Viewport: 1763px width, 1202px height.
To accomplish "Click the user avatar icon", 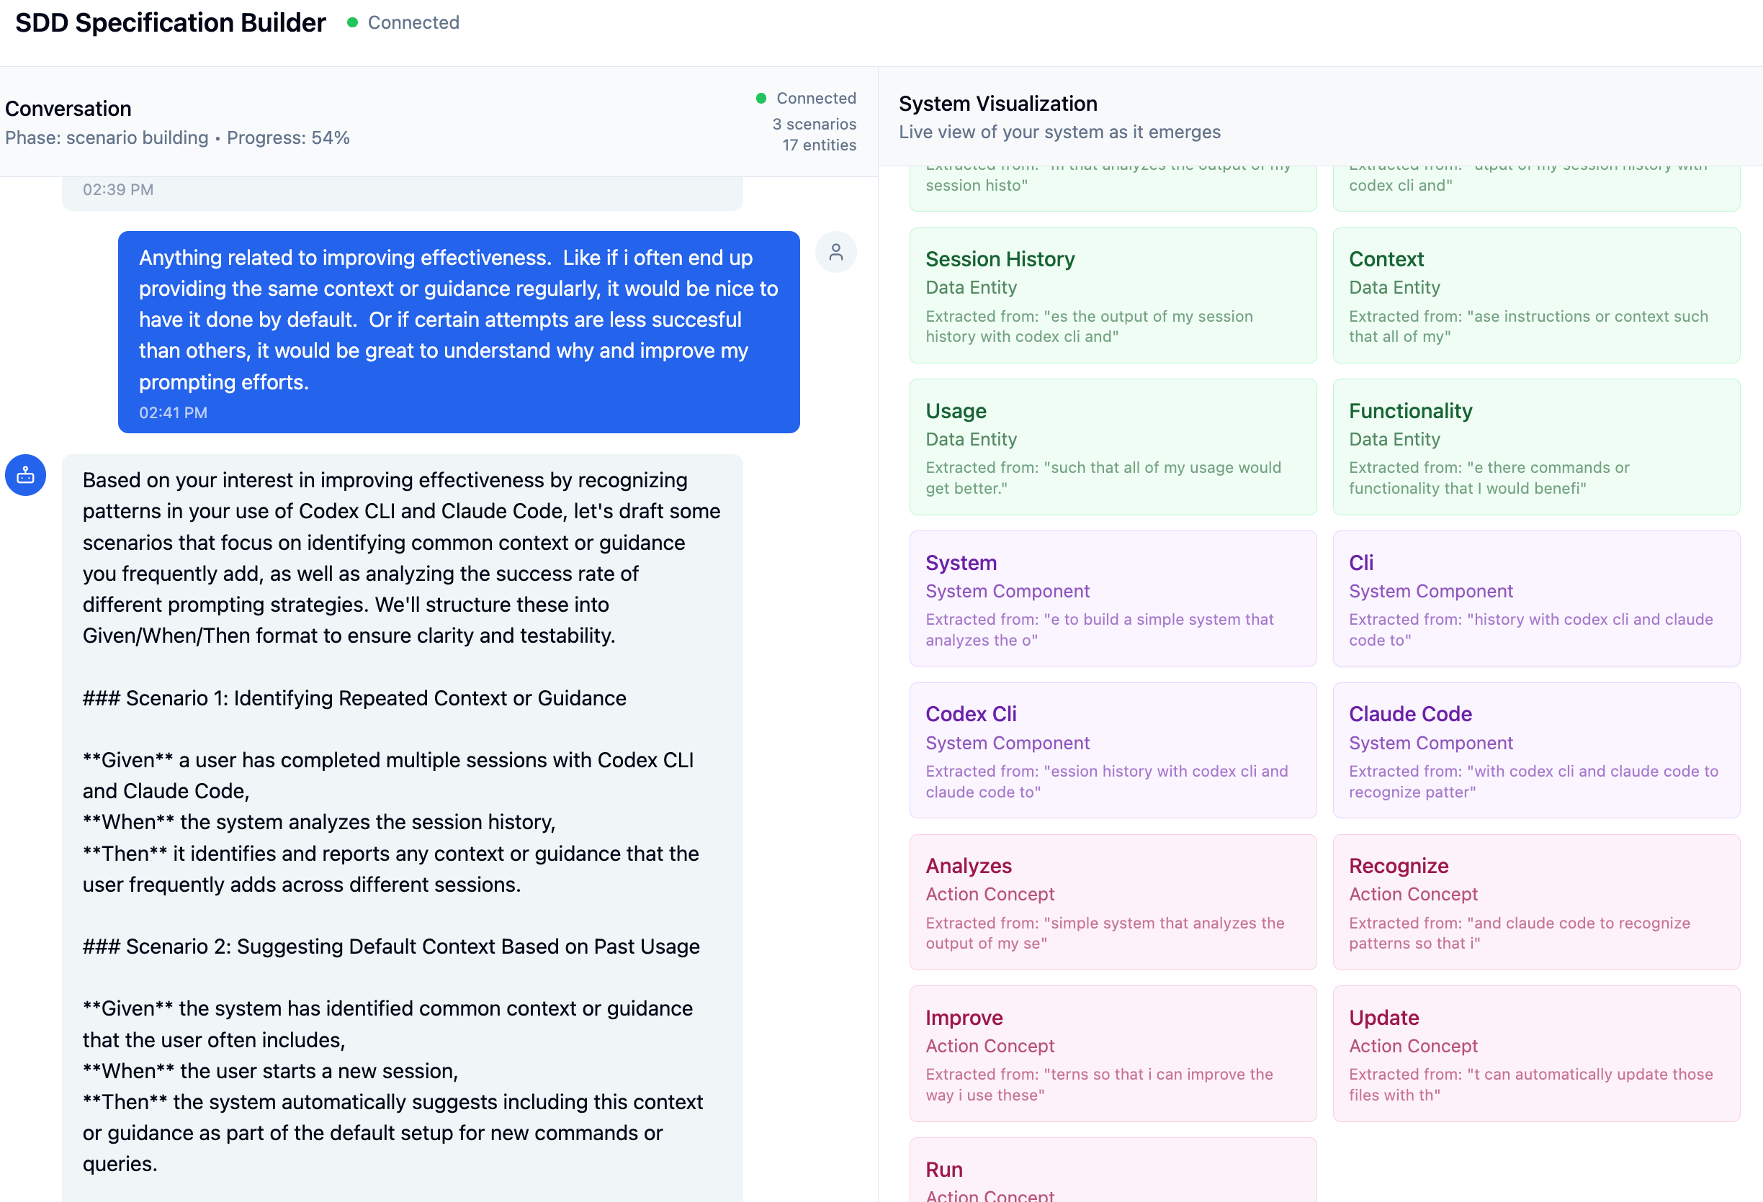I will (x=835, y=253).
